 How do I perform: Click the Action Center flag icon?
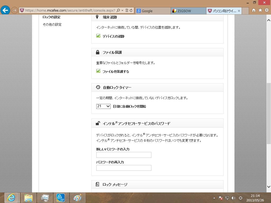pos(220,198)
